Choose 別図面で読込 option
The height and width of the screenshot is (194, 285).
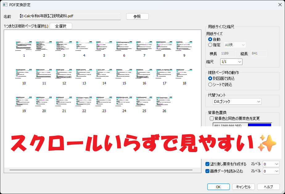pos(210,79)
